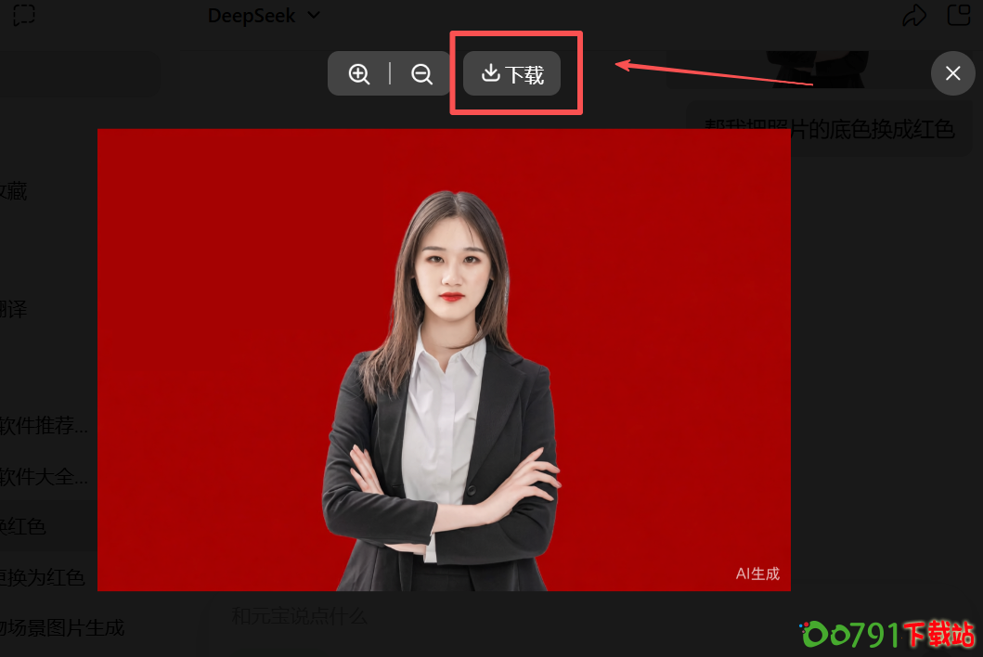The width and height of the screenshot is (983, 657).
Task: Open the 更换为红色 conversation
Action: click(x=43, y=577)
